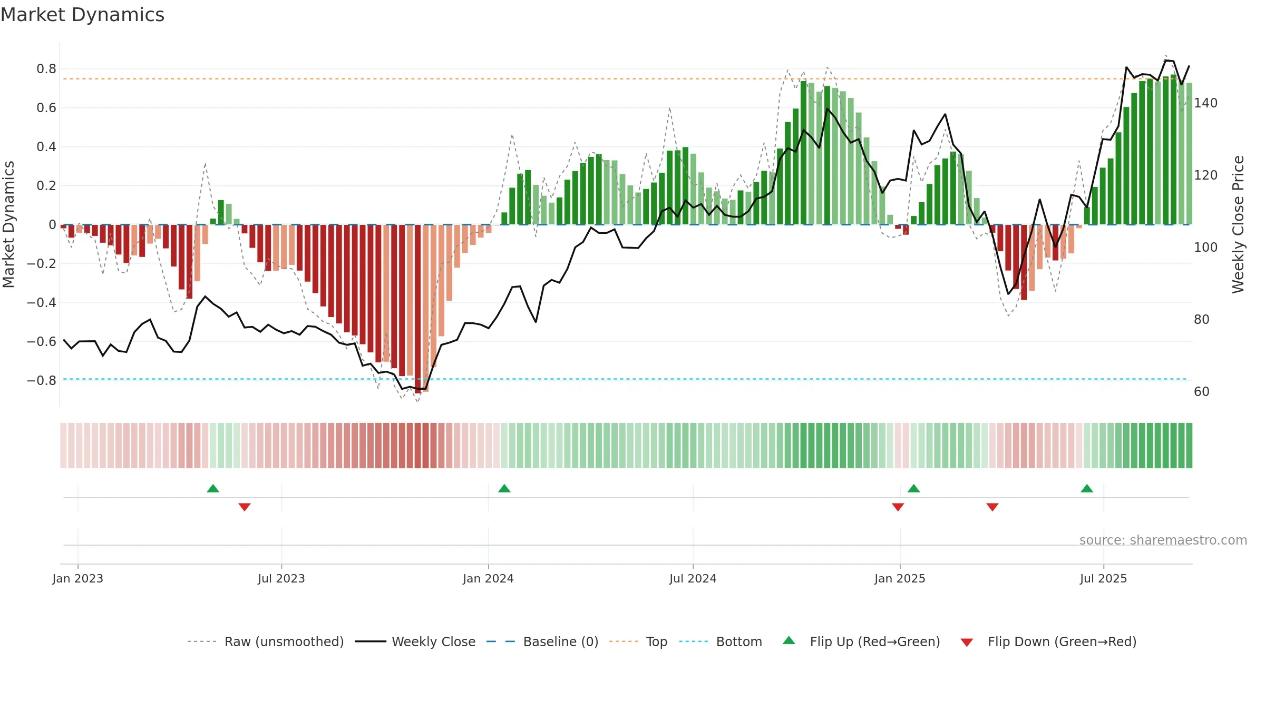
Task: Click the 'Jan 2023' x-axis label
Action: point(78,578)
